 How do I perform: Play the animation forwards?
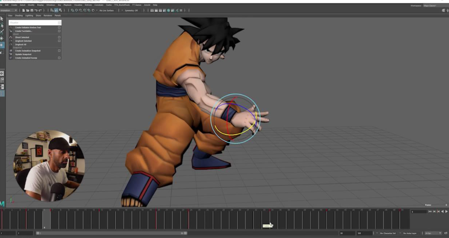click(446, 211)
